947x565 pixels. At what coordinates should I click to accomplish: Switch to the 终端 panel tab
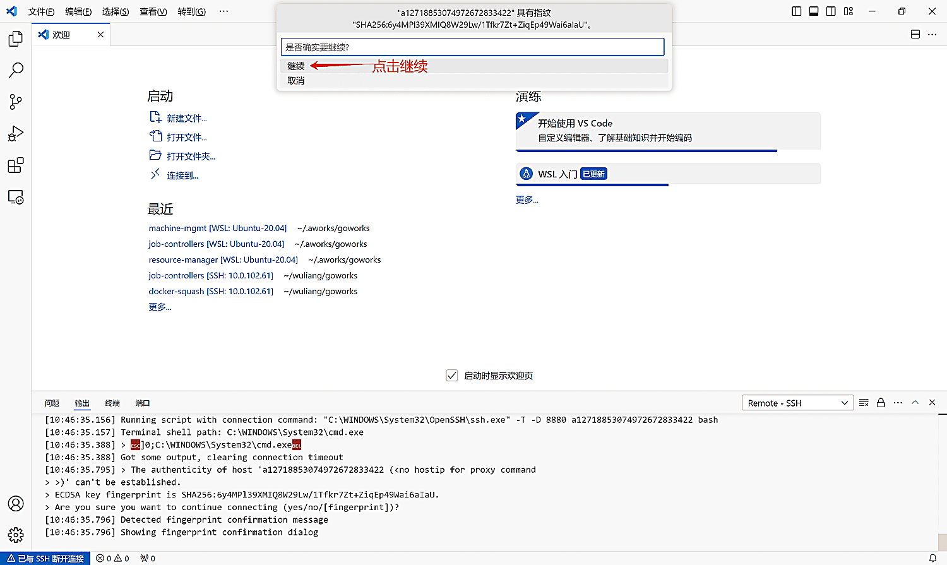pos(112,403)
